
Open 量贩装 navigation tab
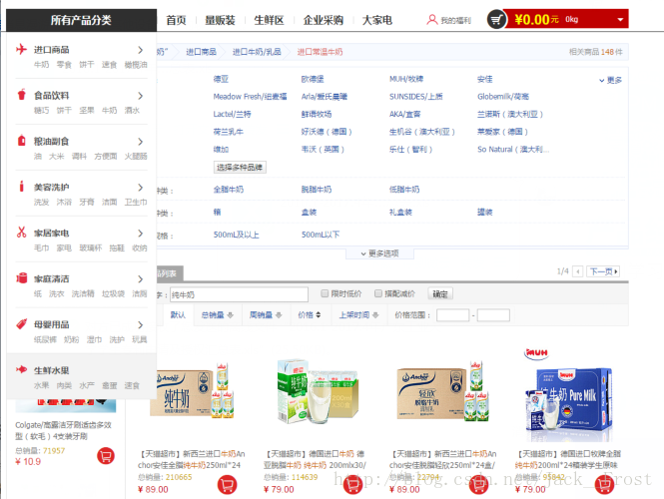coord(220,20)
